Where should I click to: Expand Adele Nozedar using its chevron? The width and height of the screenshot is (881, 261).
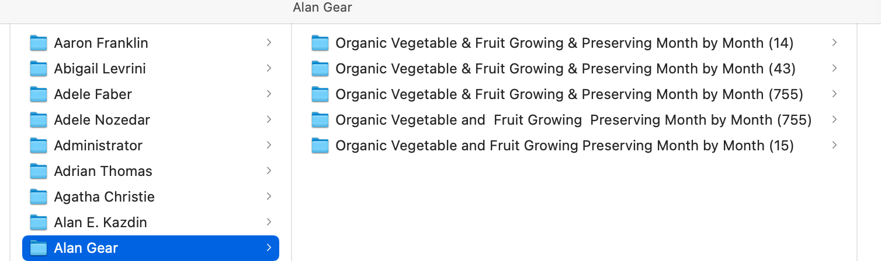(x=269, y=119)
